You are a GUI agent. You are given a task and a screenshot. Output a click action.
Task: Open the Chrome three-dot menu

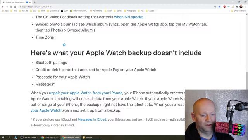(x=245, y=7)
